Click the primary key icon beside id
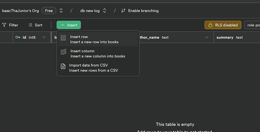The width and height of the screenshot is (260, 132). coord(18,37)
